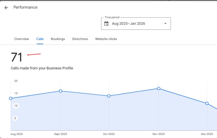Viewport: 217px width, 138px height.
Task: Go to the Directions tab
Action: point(80,39)
